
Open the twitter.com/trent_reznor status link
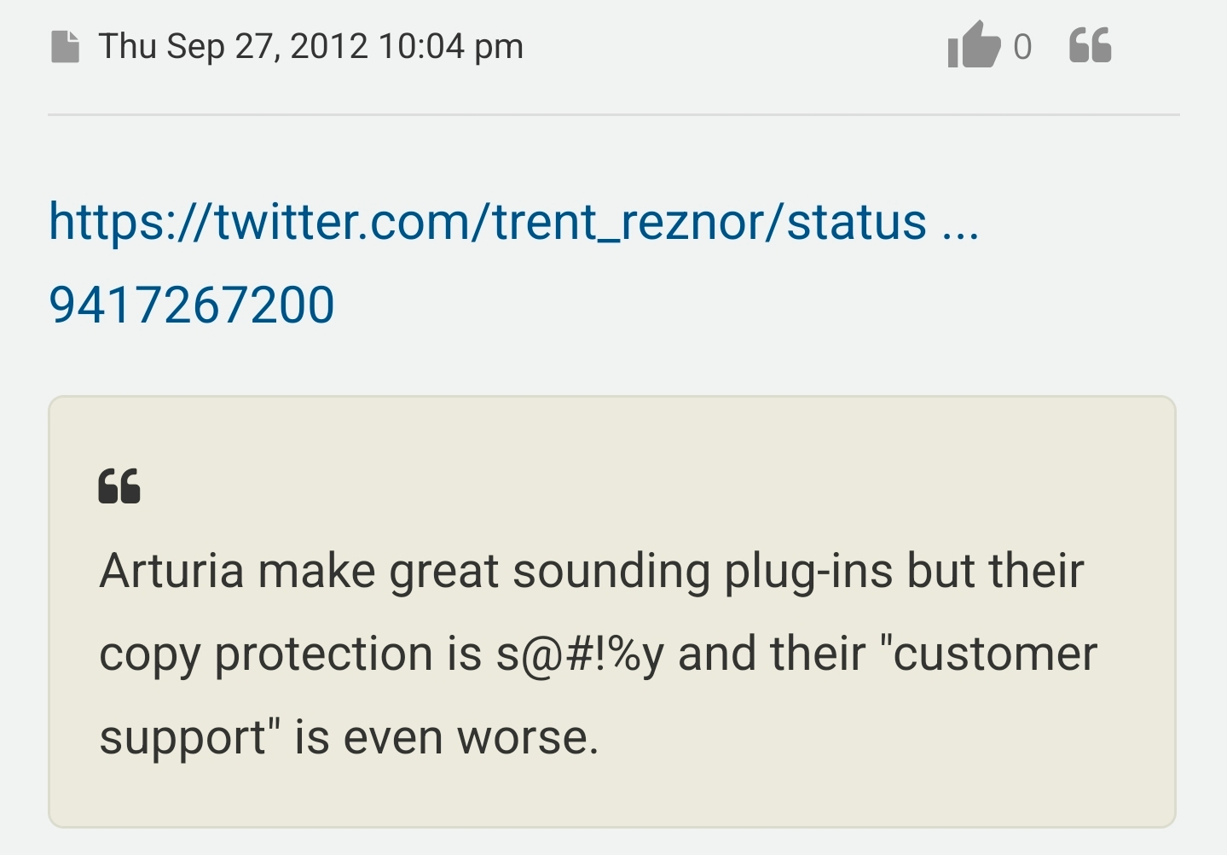(x=487, y=222)
